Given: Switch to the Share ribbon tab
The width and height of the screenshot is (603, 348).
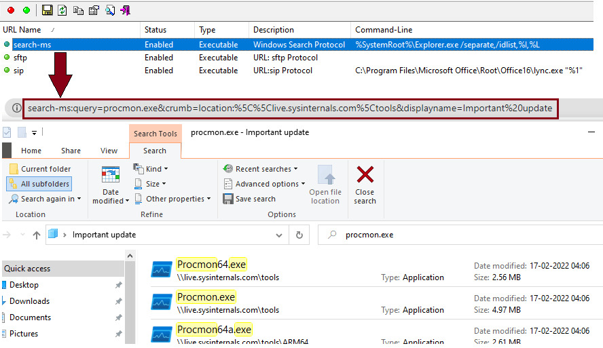Looking at the screenshot, I should click(71, 151).
